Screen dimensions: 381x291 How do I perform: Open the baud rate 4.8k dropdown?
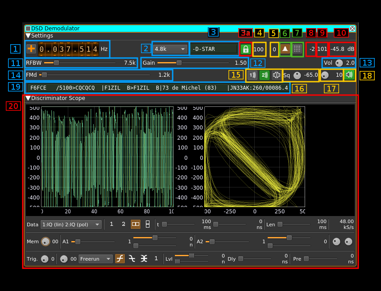170,49
